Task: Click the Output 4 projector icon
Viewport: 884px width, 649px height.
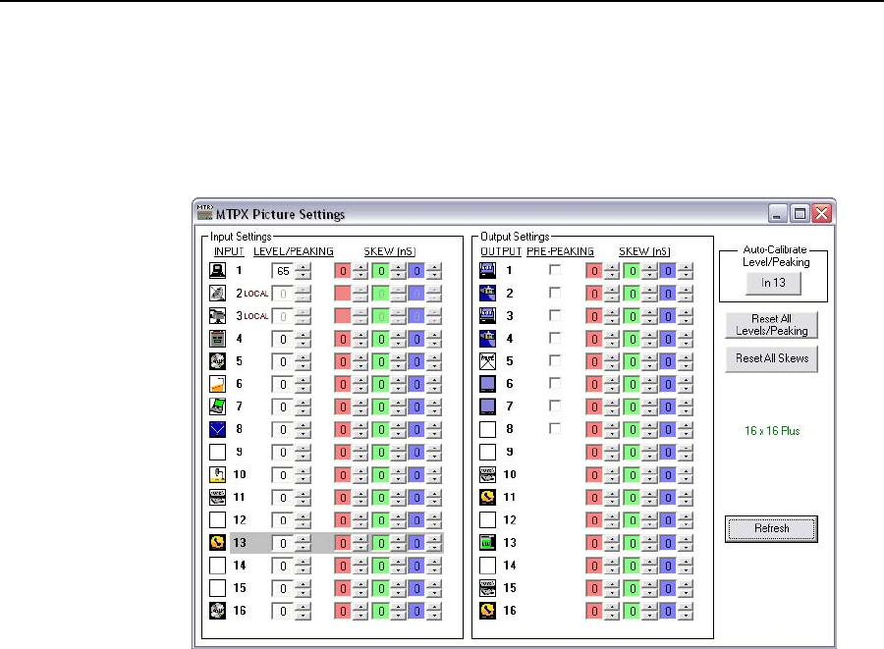Action: [487, 339]
